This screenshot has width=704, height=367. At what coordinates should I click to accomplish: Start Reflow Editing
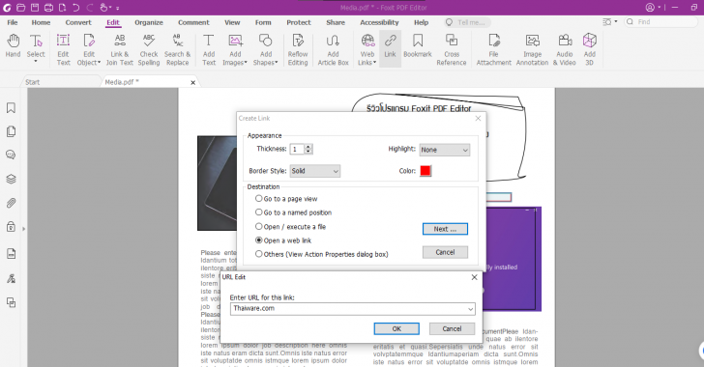(x=298, y=49)
